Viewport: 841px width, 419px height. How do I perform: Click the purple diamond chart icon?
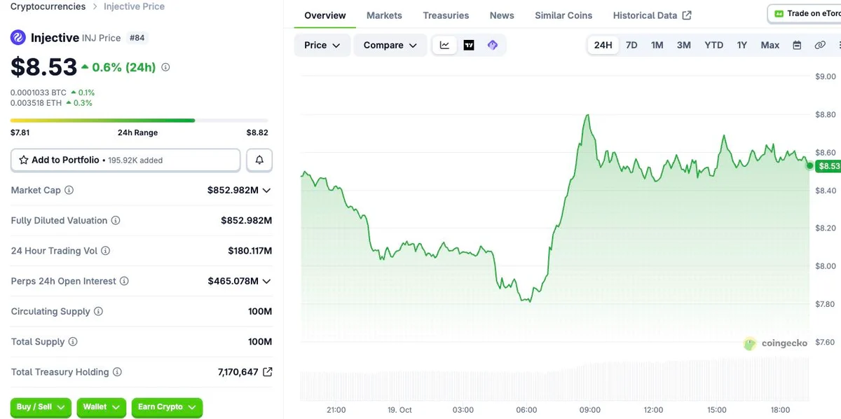pos(493,45)
